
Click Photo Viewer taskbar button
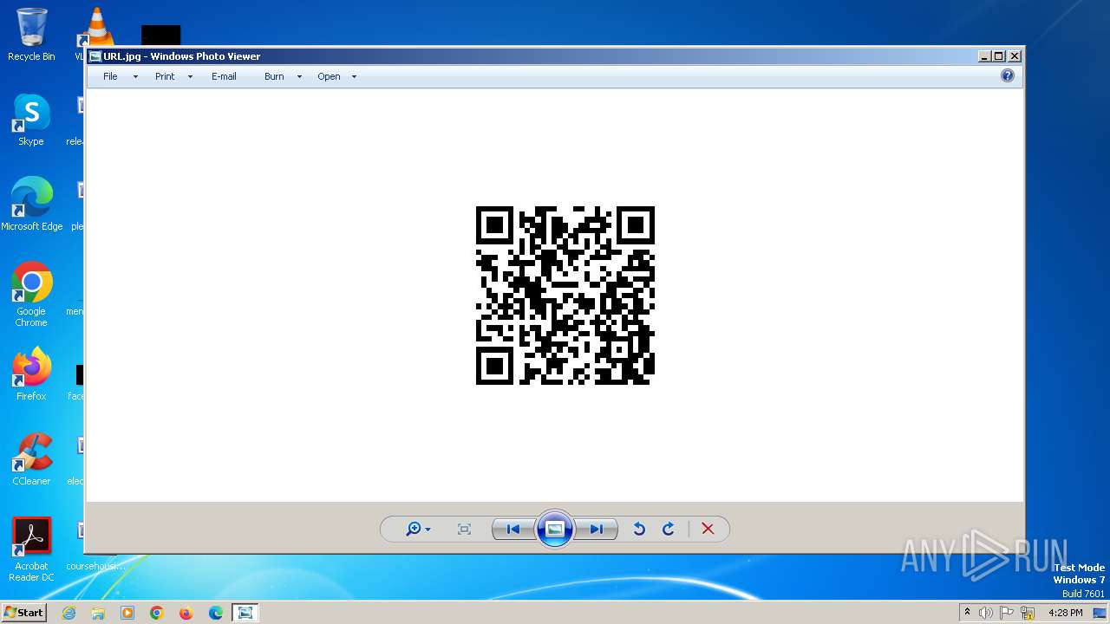click(245, 613)
